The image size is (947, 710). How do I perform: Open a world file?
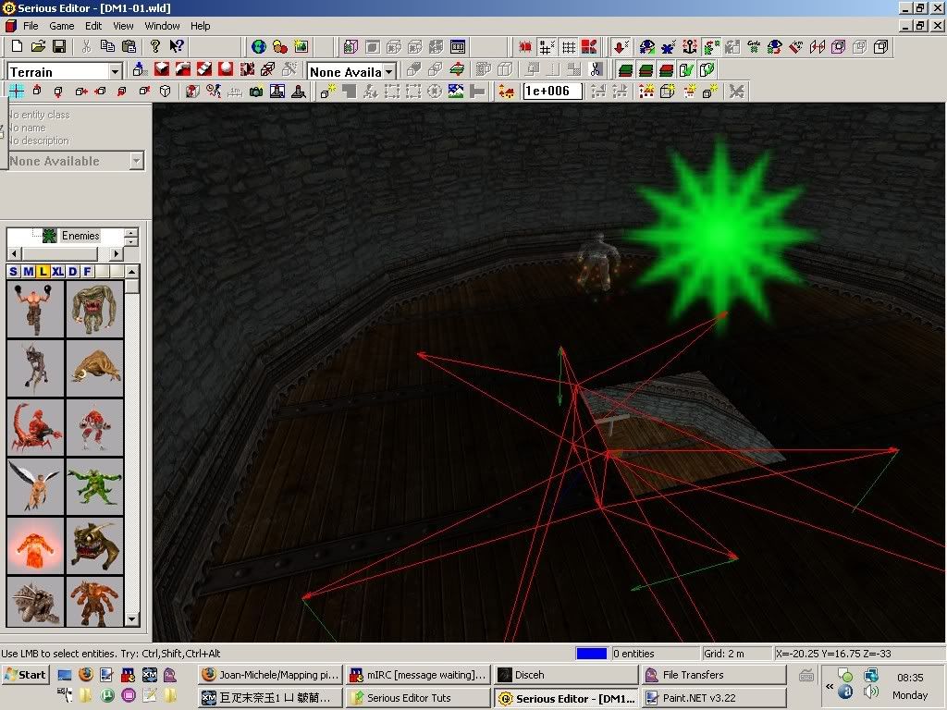click(38, 46)
